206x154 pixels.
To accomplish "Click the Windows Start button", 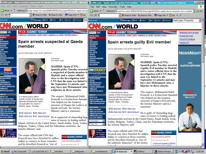I will (5, 151).
